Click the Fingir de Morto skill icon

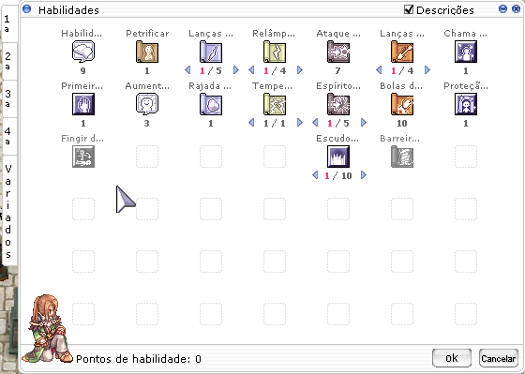(83, 157)
